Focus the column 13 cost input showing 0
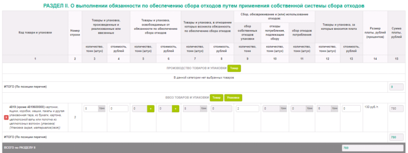The width and height of the screenshot is (408, 153). click(351, 108)
